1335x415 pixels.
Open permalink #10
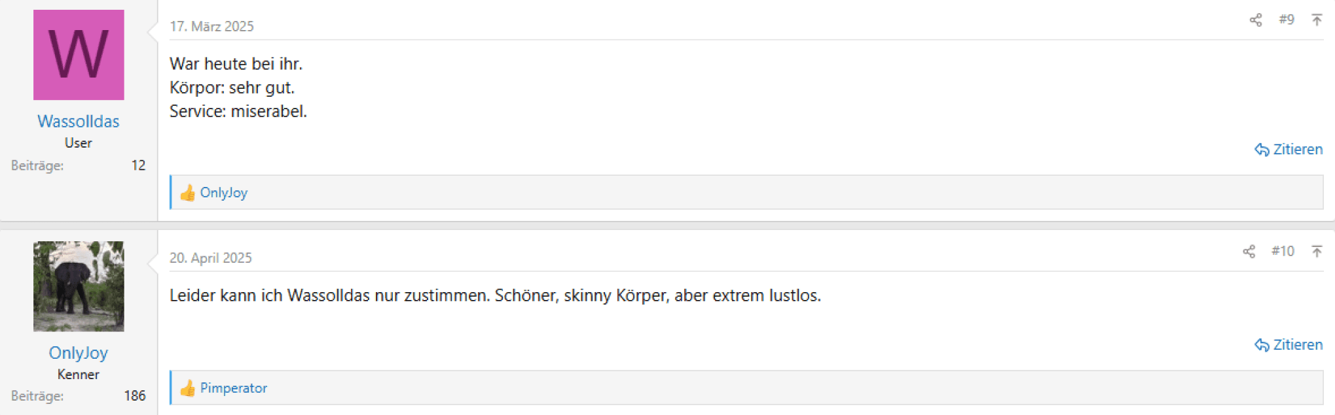[1283, 251]
